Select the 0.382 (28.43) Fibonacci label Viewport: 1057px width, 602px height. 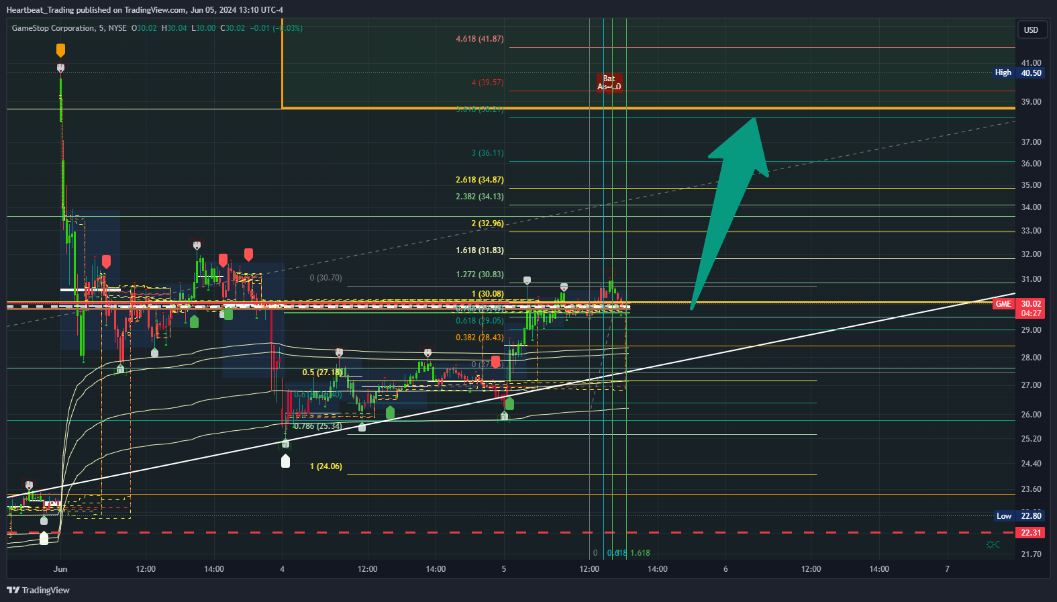click(480, 338)
